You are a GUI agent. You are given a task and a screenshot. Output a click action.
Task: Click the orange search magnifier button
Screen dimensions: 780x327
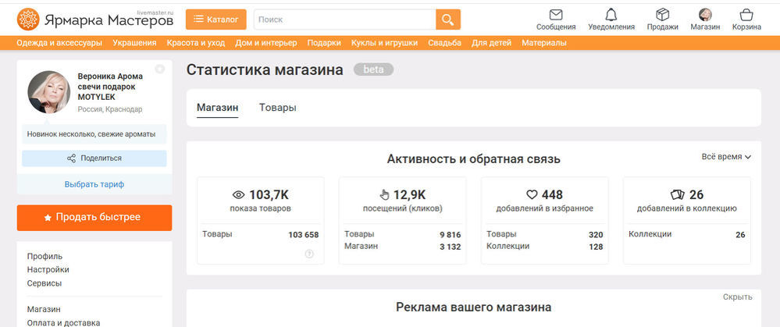click(448, 20)
